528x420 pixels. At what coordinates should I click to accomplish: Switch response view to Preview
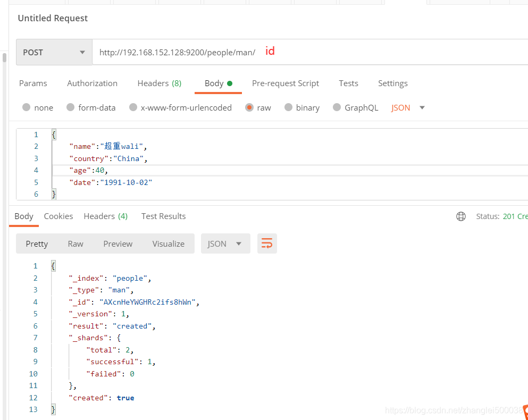pos(118,243)
